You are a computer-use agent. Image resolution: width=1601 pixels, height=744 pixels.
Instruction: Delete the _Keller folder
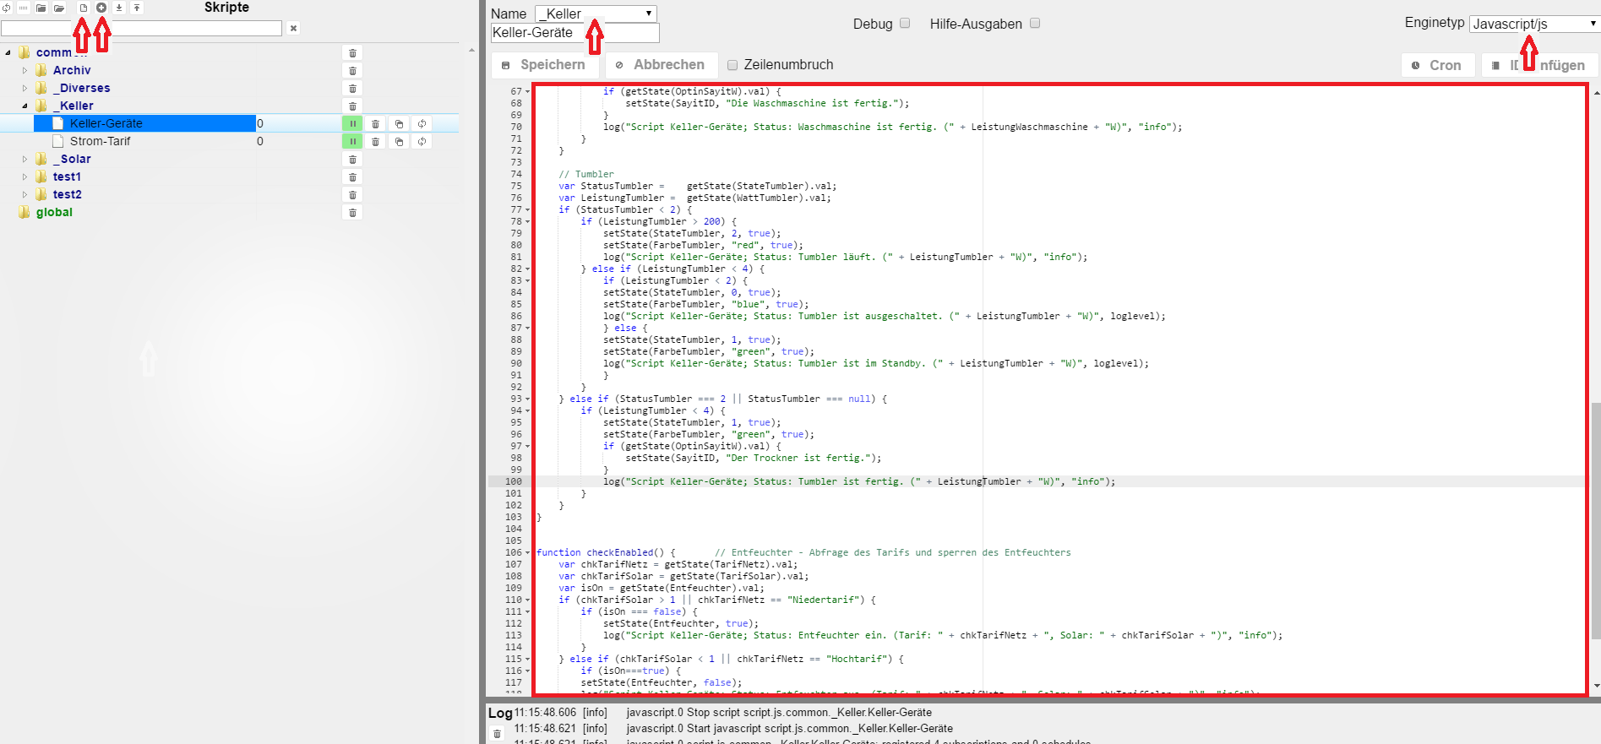tap(353, 106)
